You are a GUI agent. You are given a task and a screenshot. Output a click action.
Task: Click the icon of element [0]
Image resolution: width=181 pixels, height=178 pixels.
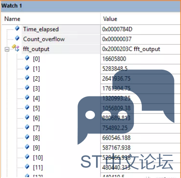[27, 58]
